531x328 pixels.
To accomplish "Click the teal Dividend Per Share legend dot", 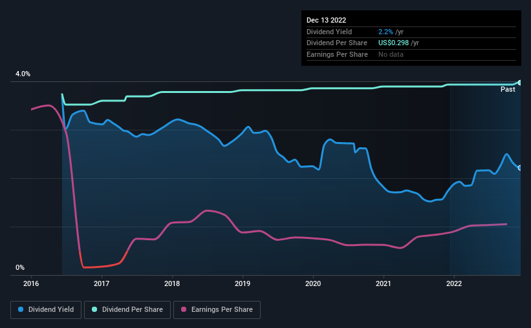I will pos(94,309).
